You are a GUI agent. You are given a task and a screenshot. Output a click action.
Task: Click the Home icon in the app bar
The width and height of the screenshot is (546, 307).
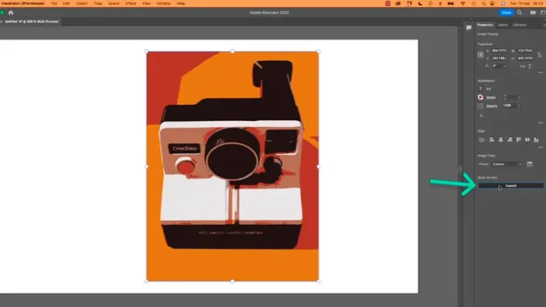point(11,12)
